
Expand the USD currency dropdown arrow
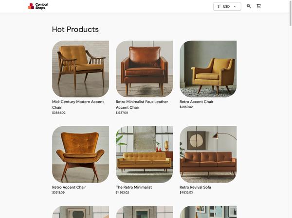point(235,6)
